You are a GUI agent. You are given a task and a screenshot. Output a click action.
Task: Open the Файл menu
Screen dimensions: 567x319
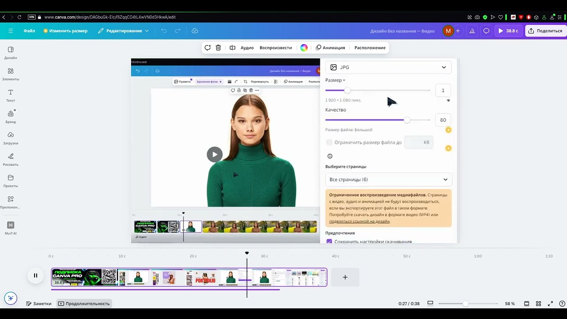[29, 31]
